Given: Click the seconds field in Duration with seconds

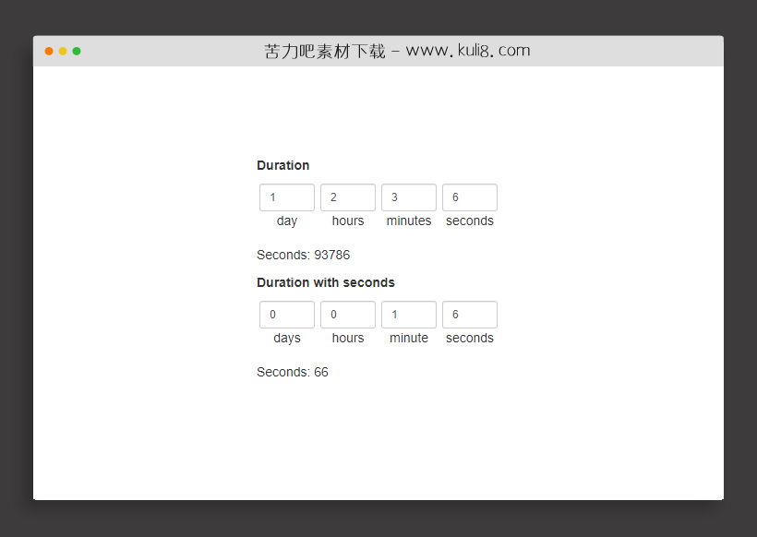Looking at the screenshot, I should 469,315.
